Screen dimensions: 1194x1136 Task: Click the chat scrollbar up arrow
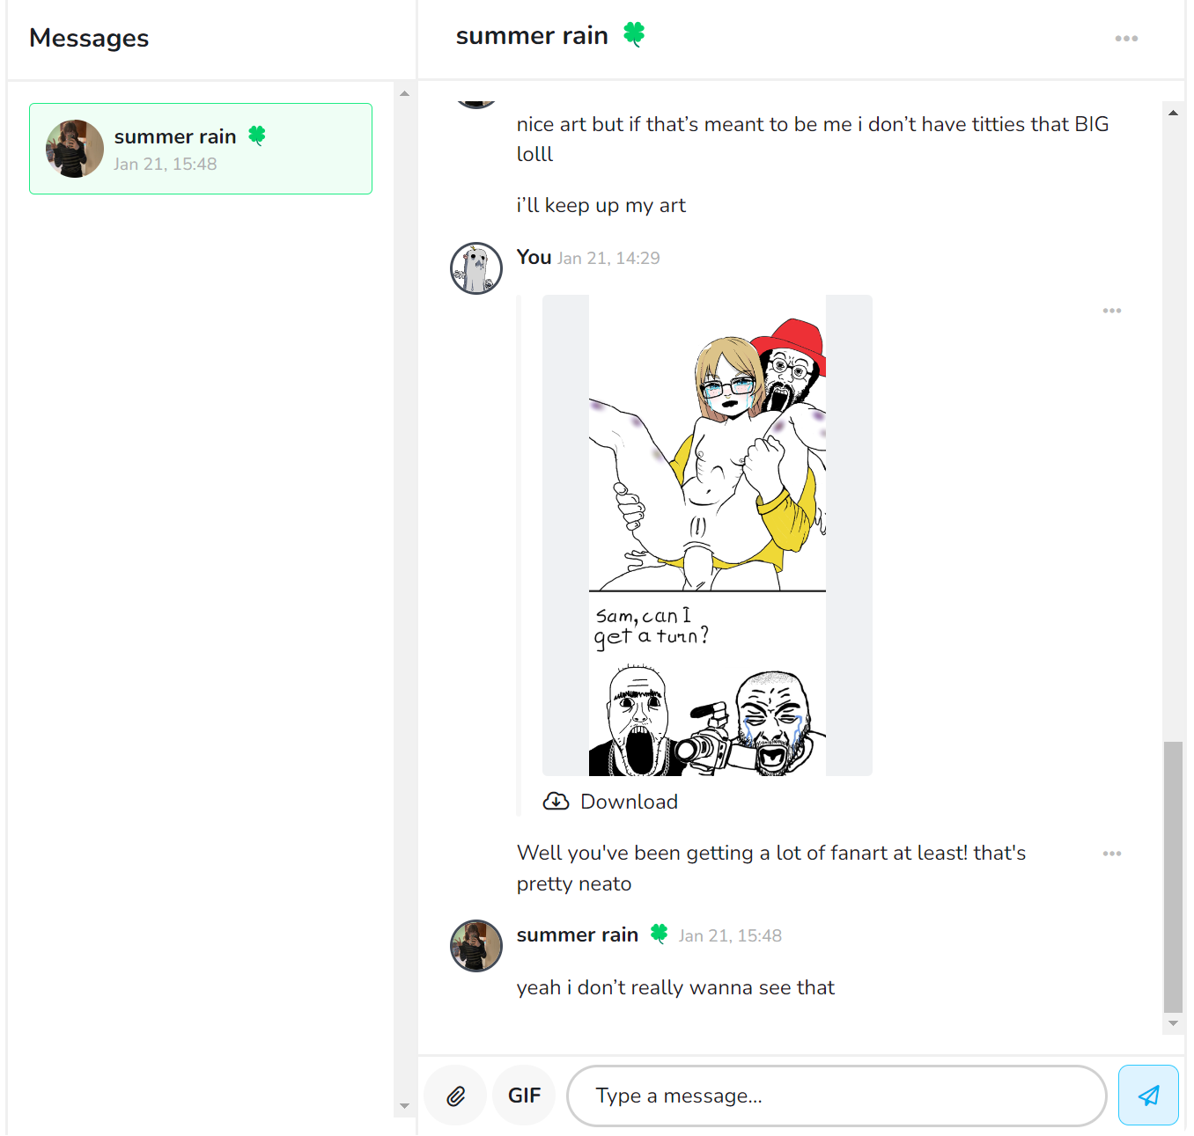pyautogui.click(x=1173, y=113)
